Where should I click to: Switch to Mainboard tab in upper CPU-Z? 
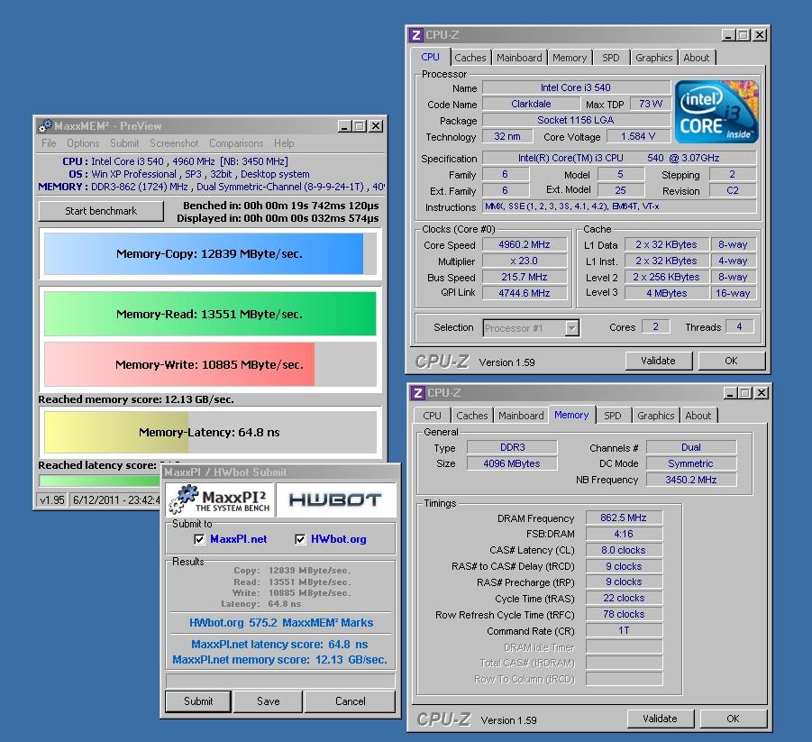[x=519, y=58]
